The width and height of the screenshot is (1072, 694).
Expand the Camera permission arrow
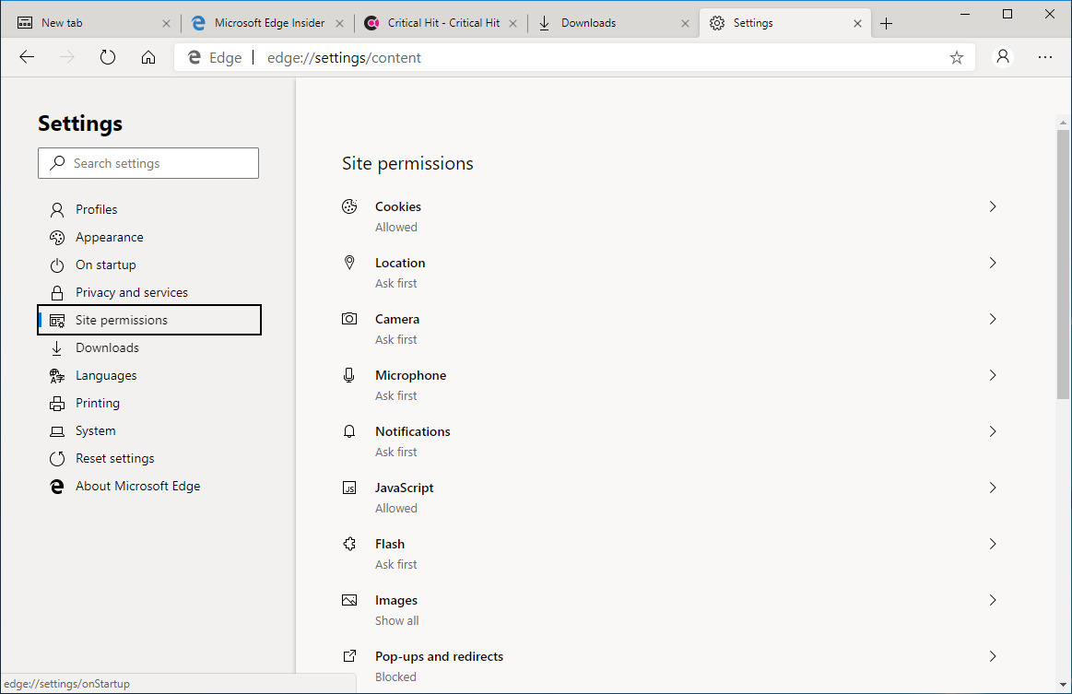(993, 320)
